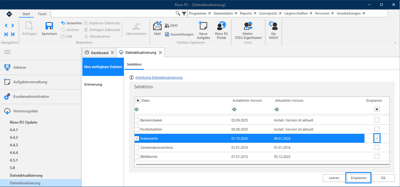Open the Rimo R5 Portal icon
The width and height of the screenshot is (400, 187).
click(221, 26)
